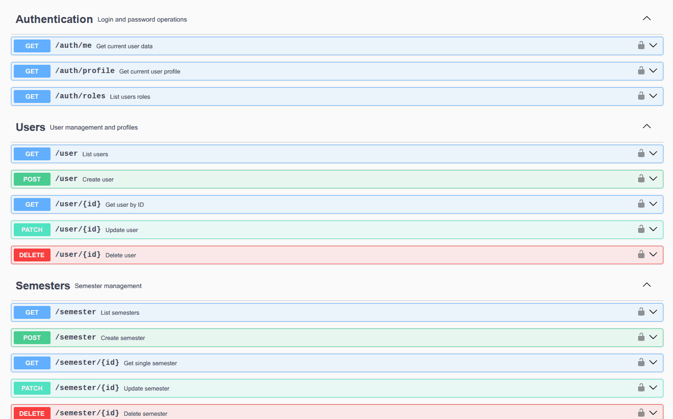Expand the GET /user List users chevron
Image resolution: width=673 pixels, height=419 pixels.
(x=653, y=153)
